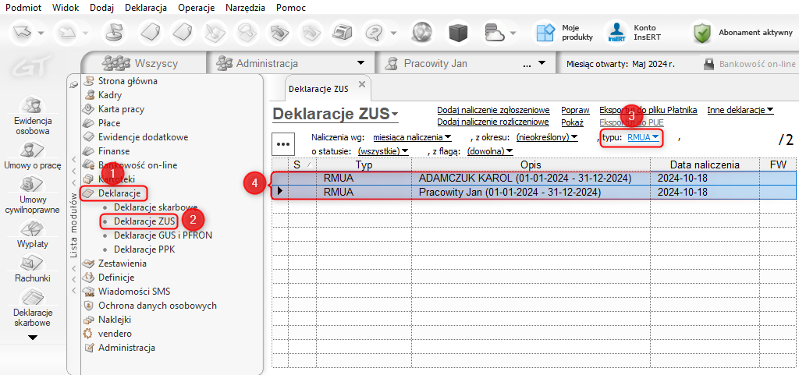
Task: Select Płace module
Action: (x=109, y=123)
